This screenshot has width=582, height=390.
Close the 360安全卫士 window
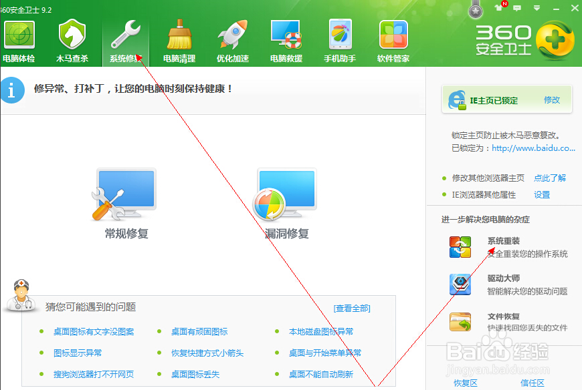[575, 8]
